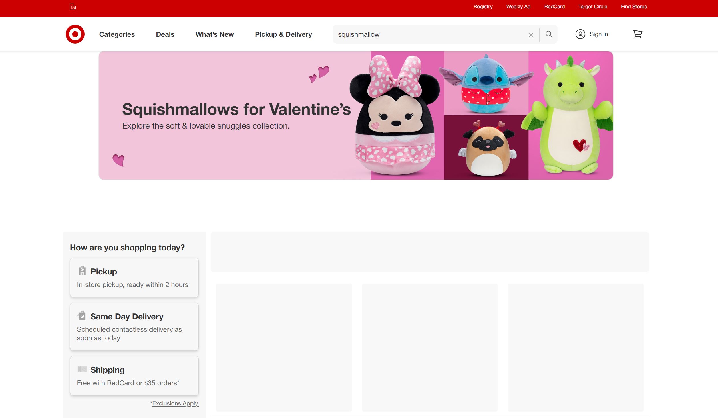Click the Minnie Mouse squishmallow image

pos(395,115)
